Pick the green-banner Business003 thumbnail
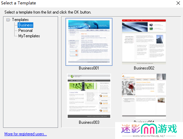 pos(89,96)
